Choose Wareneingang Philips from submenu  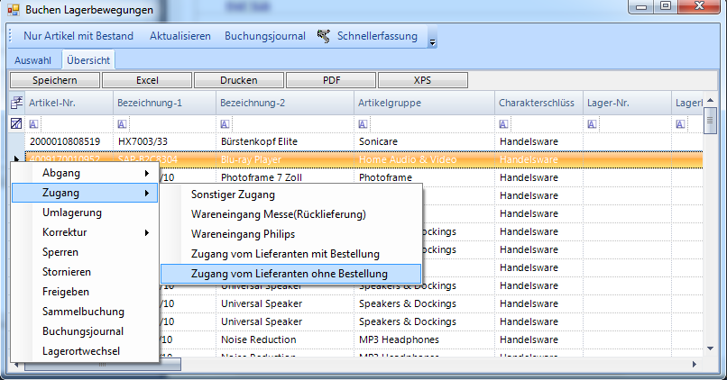click(243, 234)
